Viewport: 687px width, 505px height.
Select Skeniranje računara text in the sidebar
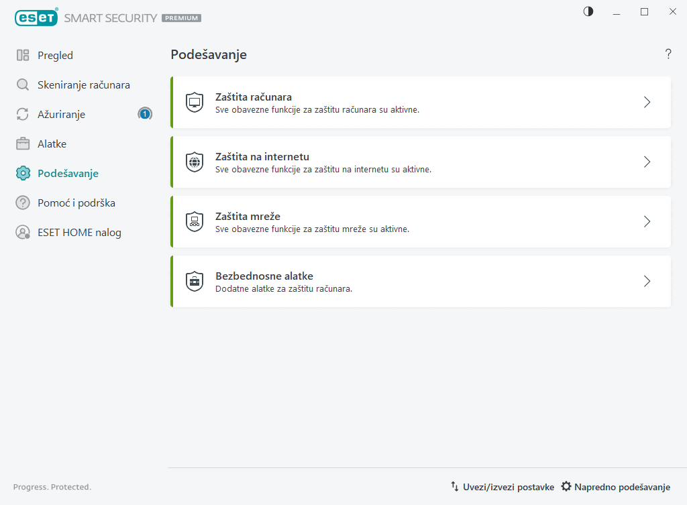click(84, 85)
